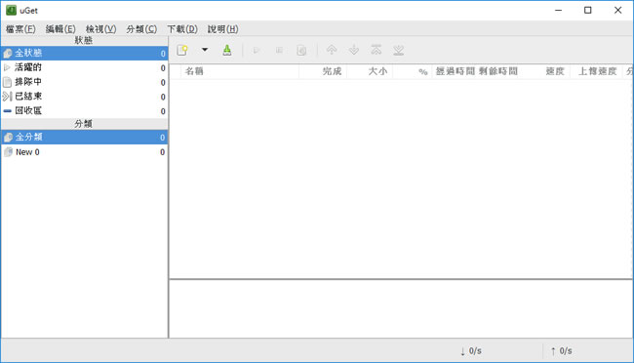The image size is (634, 363).
Task: Open the 下載(D) menu
Action: pyautogui.click(x=182, y=29)
